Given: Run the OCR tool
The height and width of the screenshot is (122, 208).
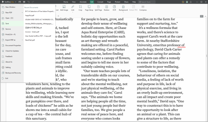Looking at the screenshot, I should pyautogui.click(x=114, y=8).
